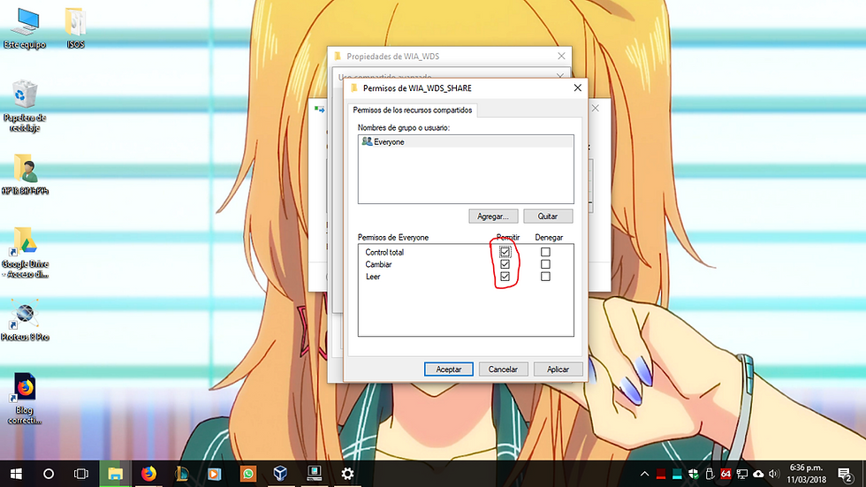Screen dimensions: 866x487
Task: Open the clock and date flyout
Action: click(x=806, y=474)
